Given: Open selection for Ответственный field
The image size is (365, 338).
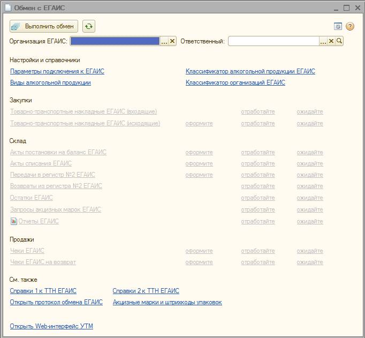Looking at the screenshot, I should pyautogui.click(x=323, y=41).
